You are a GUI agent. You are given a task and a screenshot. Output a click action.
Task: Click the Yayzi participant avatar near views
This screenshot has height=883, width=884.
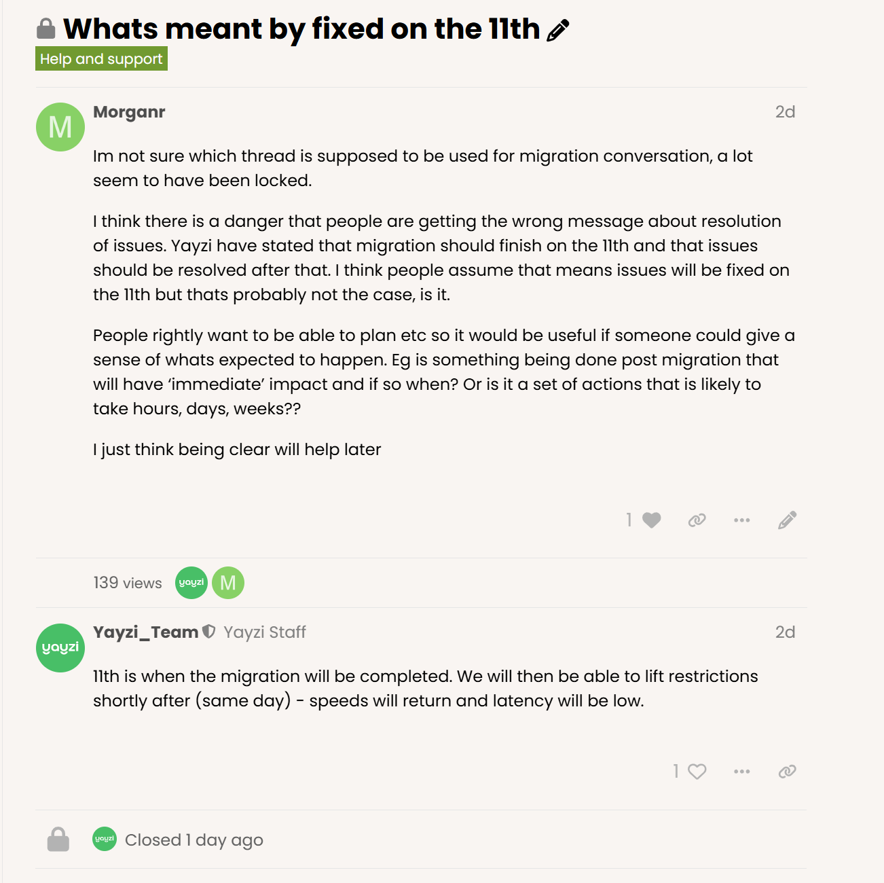pyautogui.click(x=191, y=583)
